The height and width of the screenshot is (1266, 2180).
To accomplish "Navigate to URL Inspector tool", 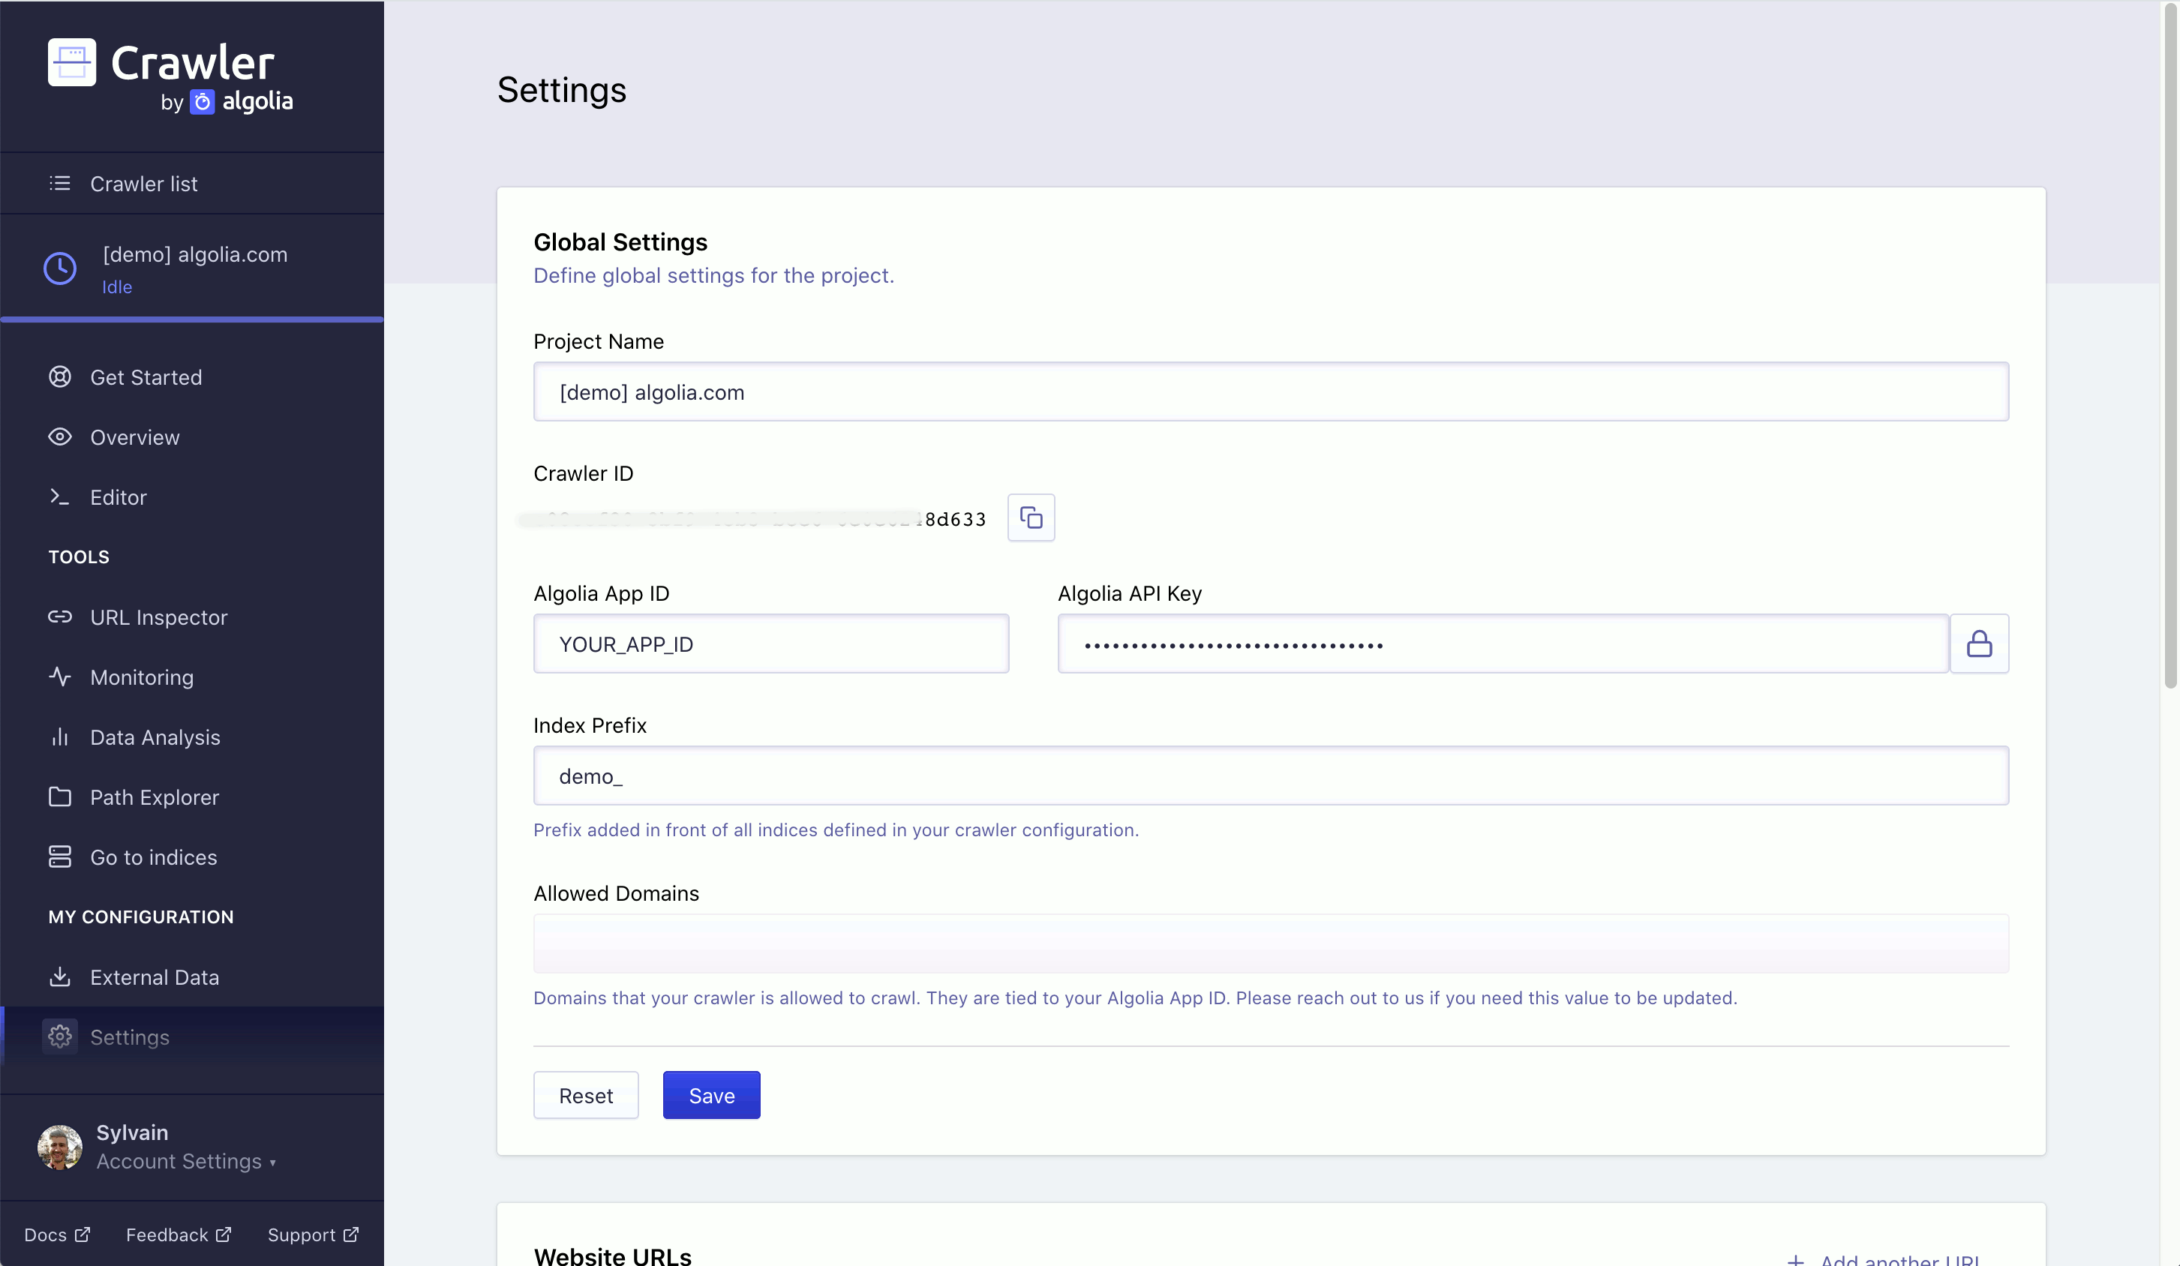I will click(160, 615).
